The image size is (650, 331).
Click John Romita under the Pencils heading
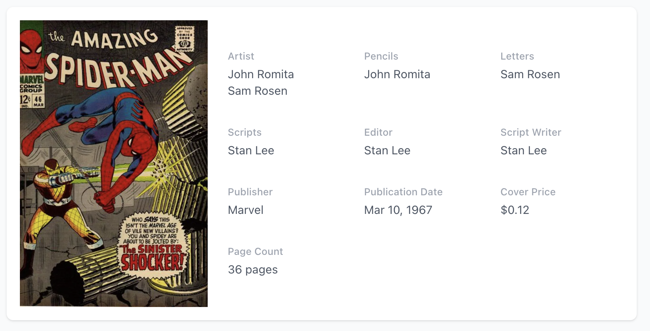click(397, 74)
